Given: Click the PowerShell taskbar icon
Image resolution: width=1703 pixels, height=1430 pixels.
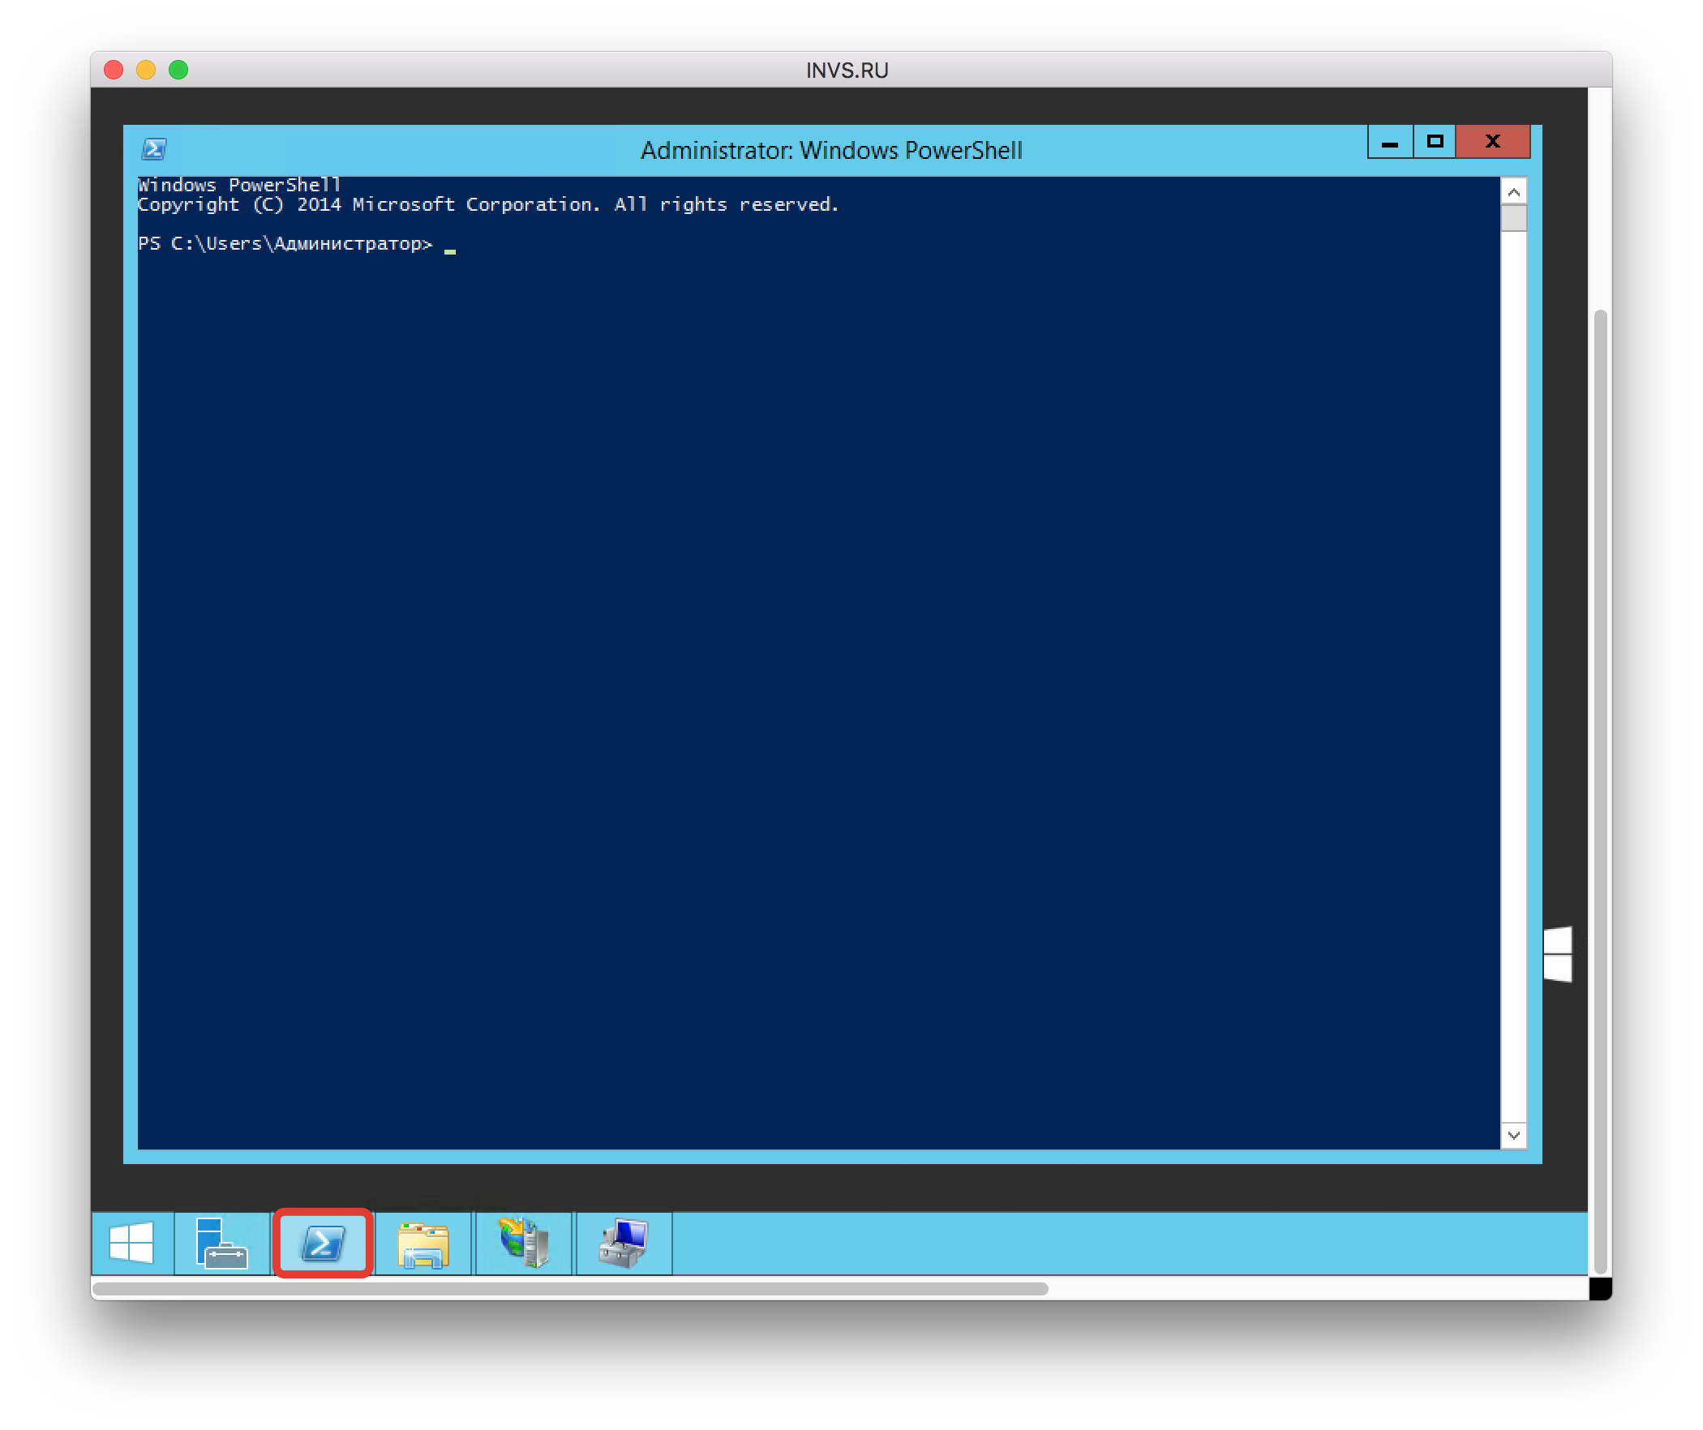Looking at the screenshot, I should (324, 1243).
